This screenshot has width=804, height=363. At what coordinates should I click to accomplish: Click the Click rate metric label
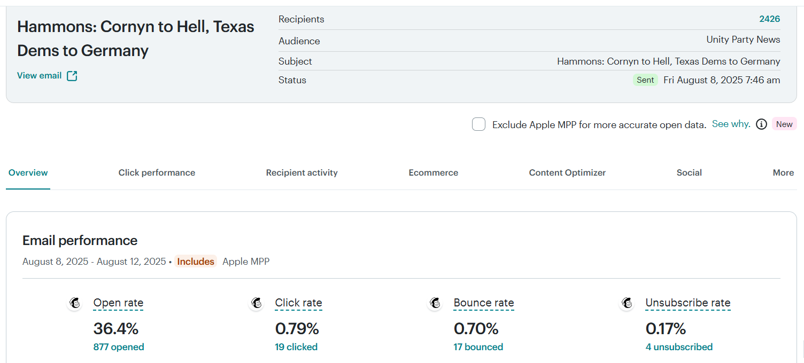pyautogui.click(x=298, y=303)
